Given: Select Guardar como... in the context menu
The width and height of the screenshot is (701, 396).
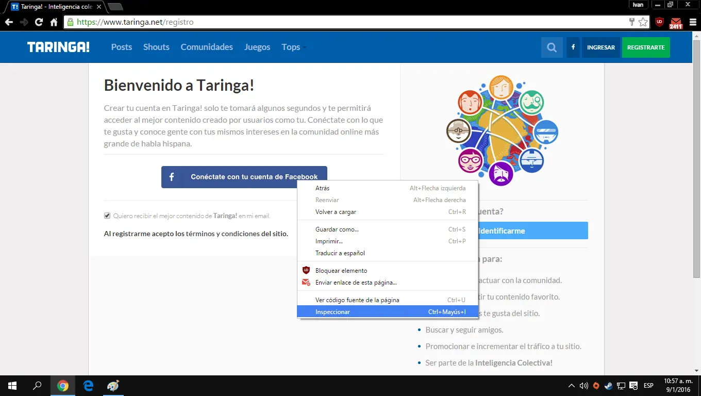Looking at the screenshot, I should [388, 229].
